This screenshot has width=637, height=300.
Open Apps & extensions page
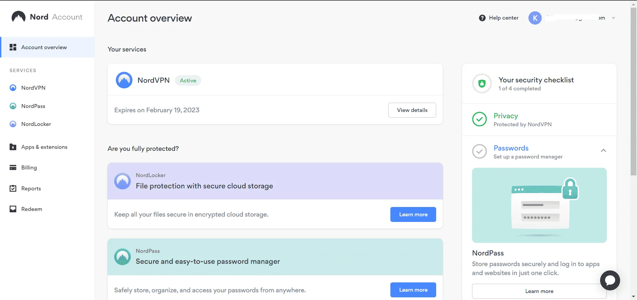point(44,147)
